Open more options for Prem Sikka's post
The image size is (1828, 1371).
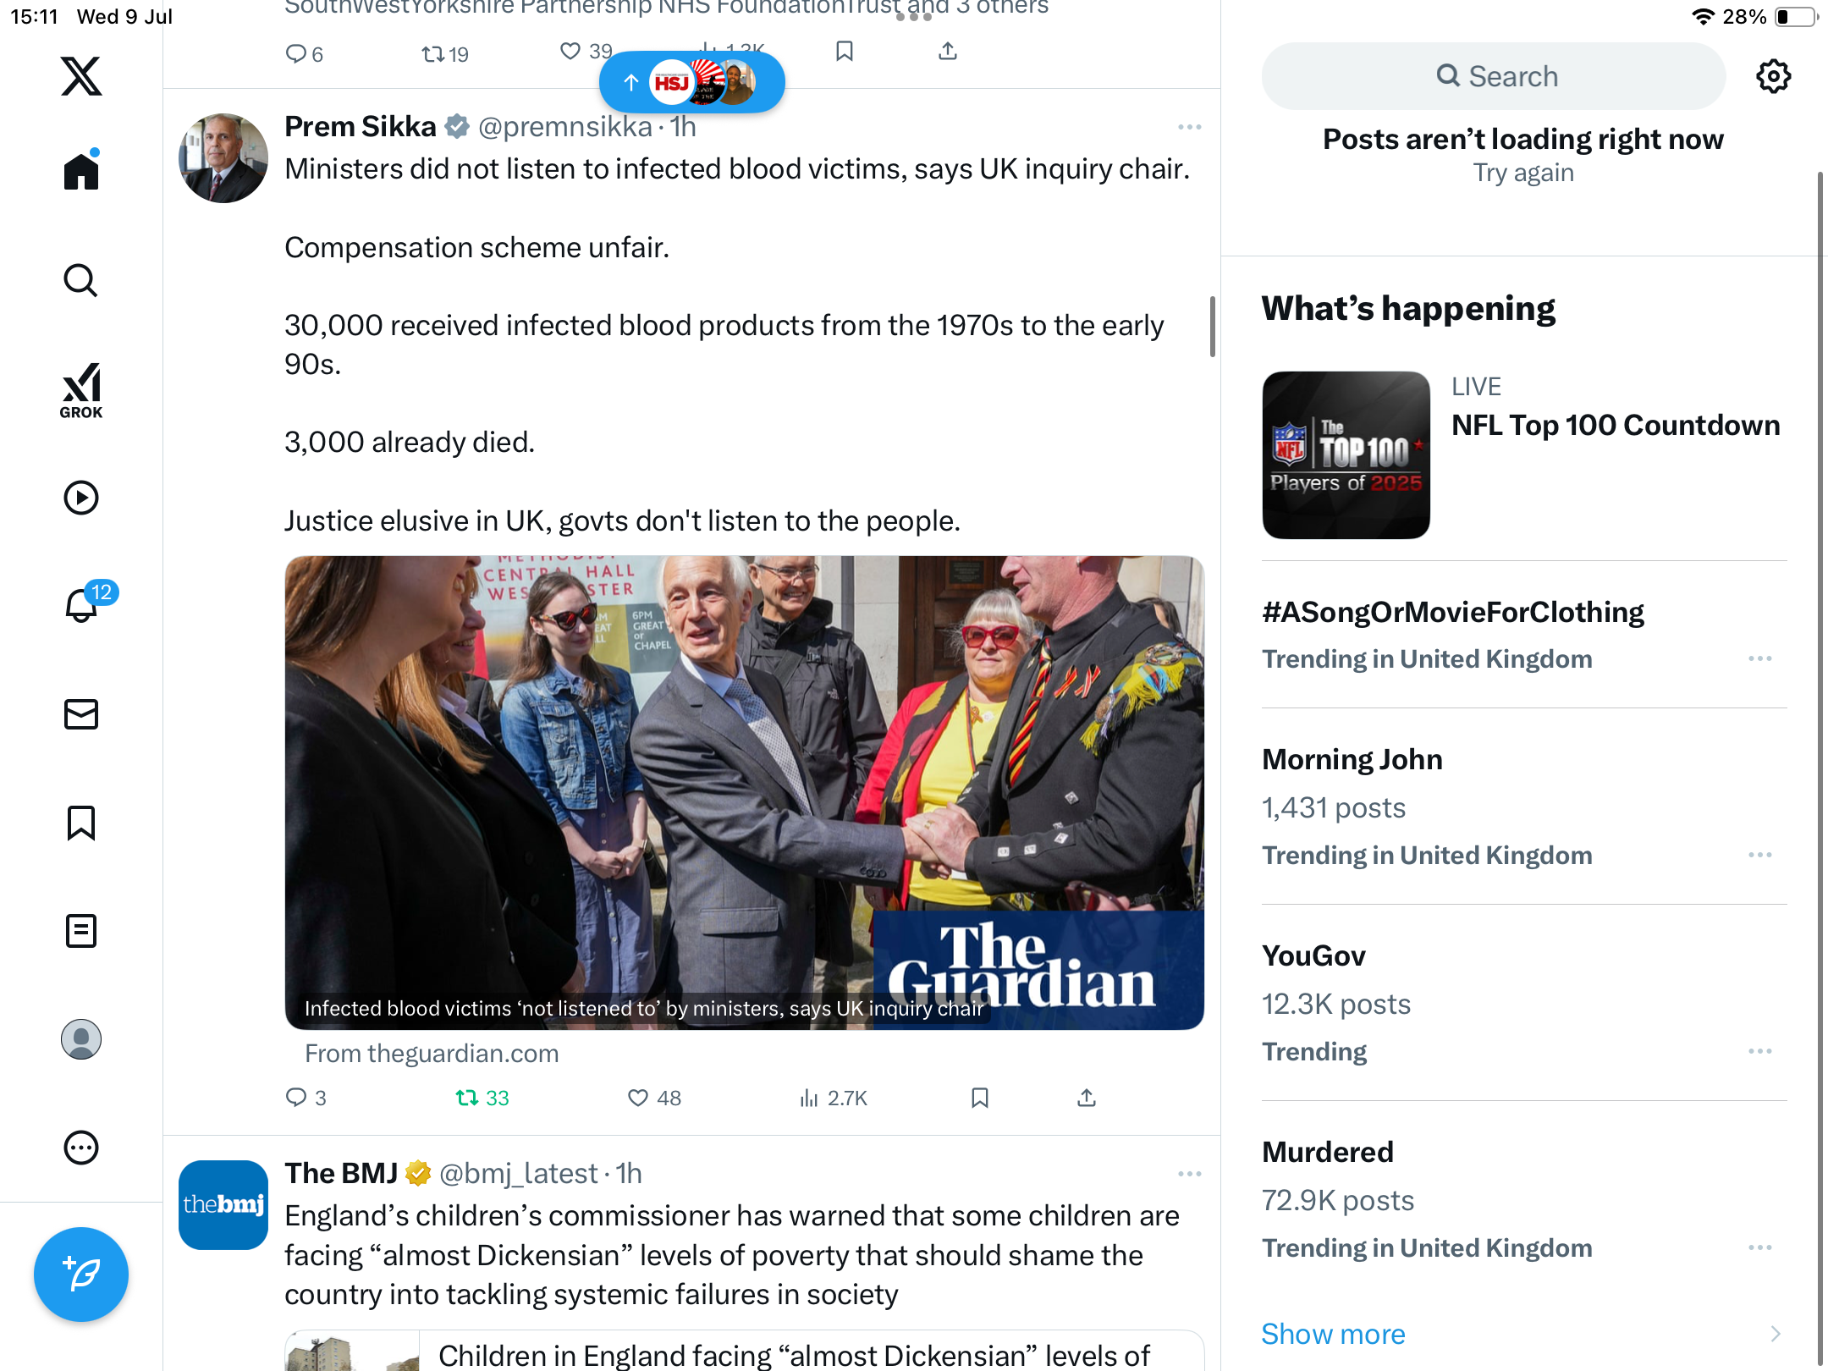point(1190,127)
